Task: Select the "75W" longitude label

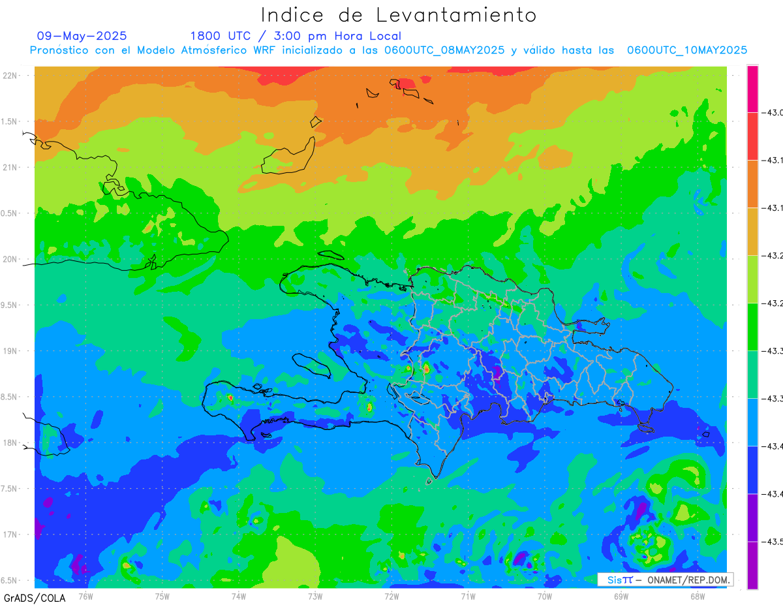Action: pyautogui.click(x=162, y=595)
